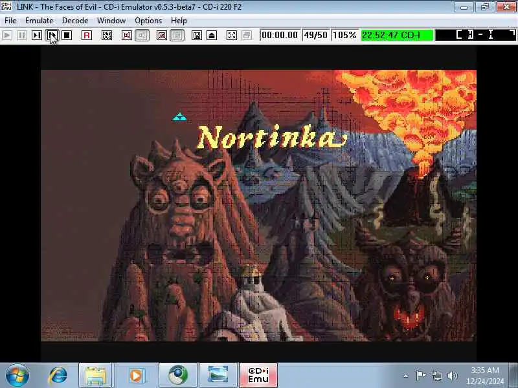Show hidden system tray icons
518x388 pixels.
coord(406,376)
